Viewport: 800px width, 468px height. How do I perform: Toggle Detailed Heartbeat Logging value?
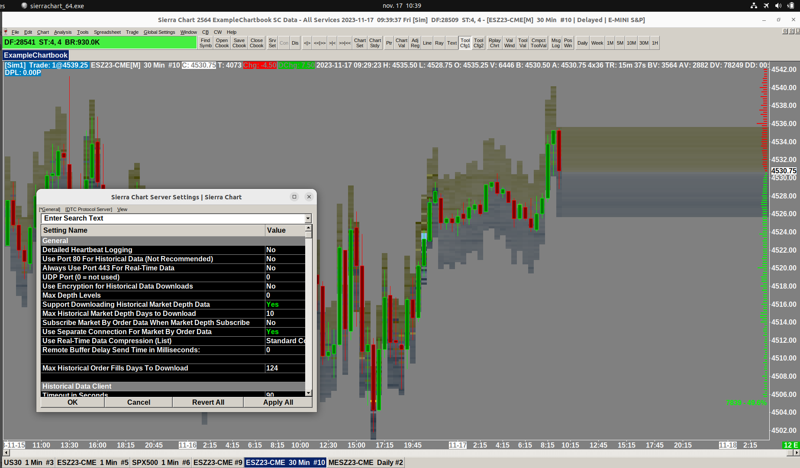point(285,250)
